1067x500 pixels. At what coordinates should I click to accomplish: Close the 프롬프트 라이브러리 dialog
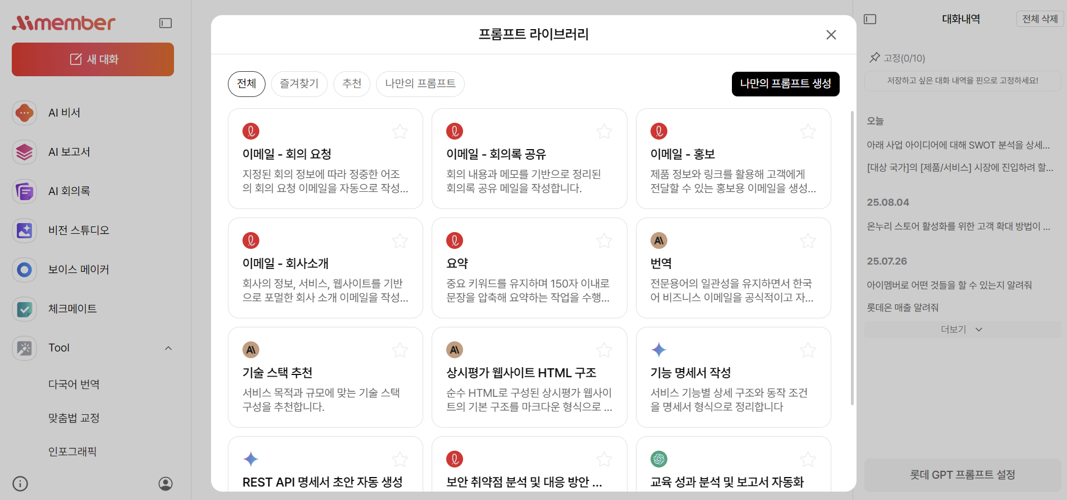[x=831, y=35]
